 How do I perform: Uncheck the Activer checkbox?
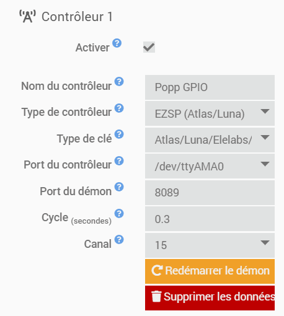coord(149,47)
